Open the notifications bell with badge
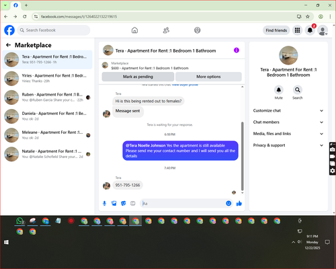 [310, 30]
